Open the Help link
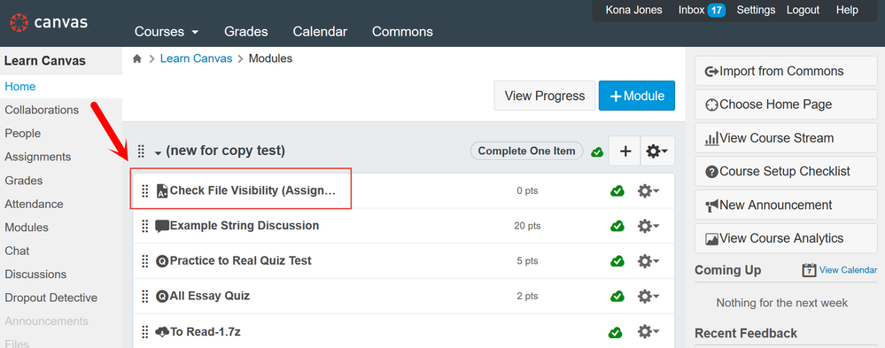The height and width of the screenshot is (348, 885). tap(847, 10)
